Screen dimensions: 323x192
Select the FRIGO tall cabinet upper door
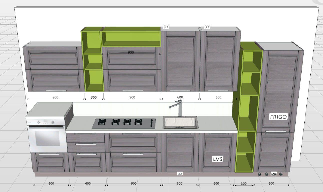(280, 91)
